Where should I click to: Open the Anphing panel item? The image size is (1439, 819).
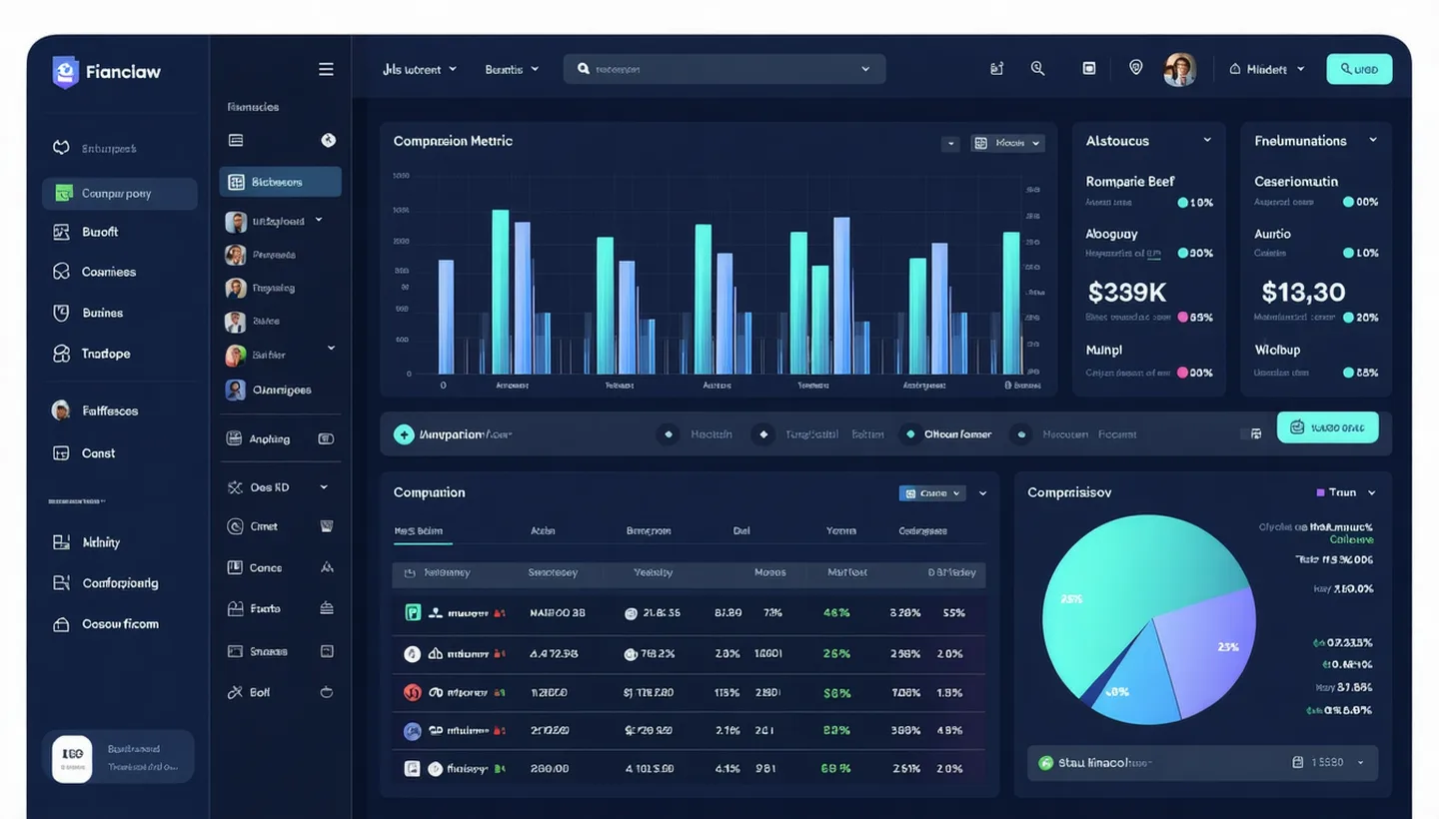[x=280, y=438]
